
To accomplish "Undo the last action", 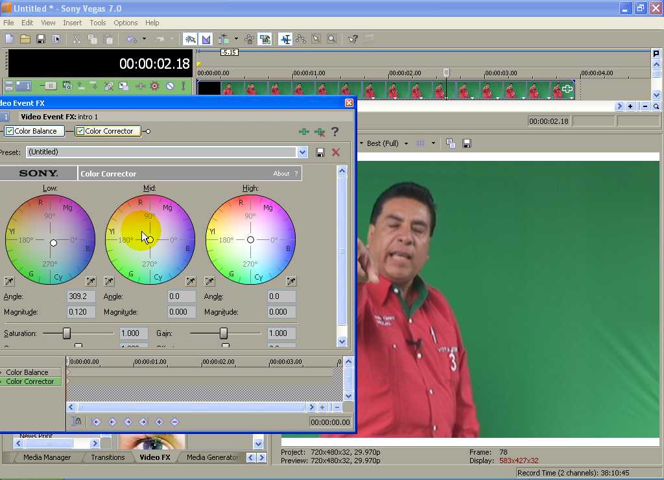I will [132, 40].
